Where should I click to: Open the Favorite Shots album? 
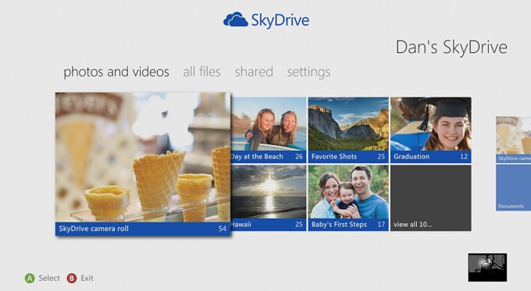point(348,130)
